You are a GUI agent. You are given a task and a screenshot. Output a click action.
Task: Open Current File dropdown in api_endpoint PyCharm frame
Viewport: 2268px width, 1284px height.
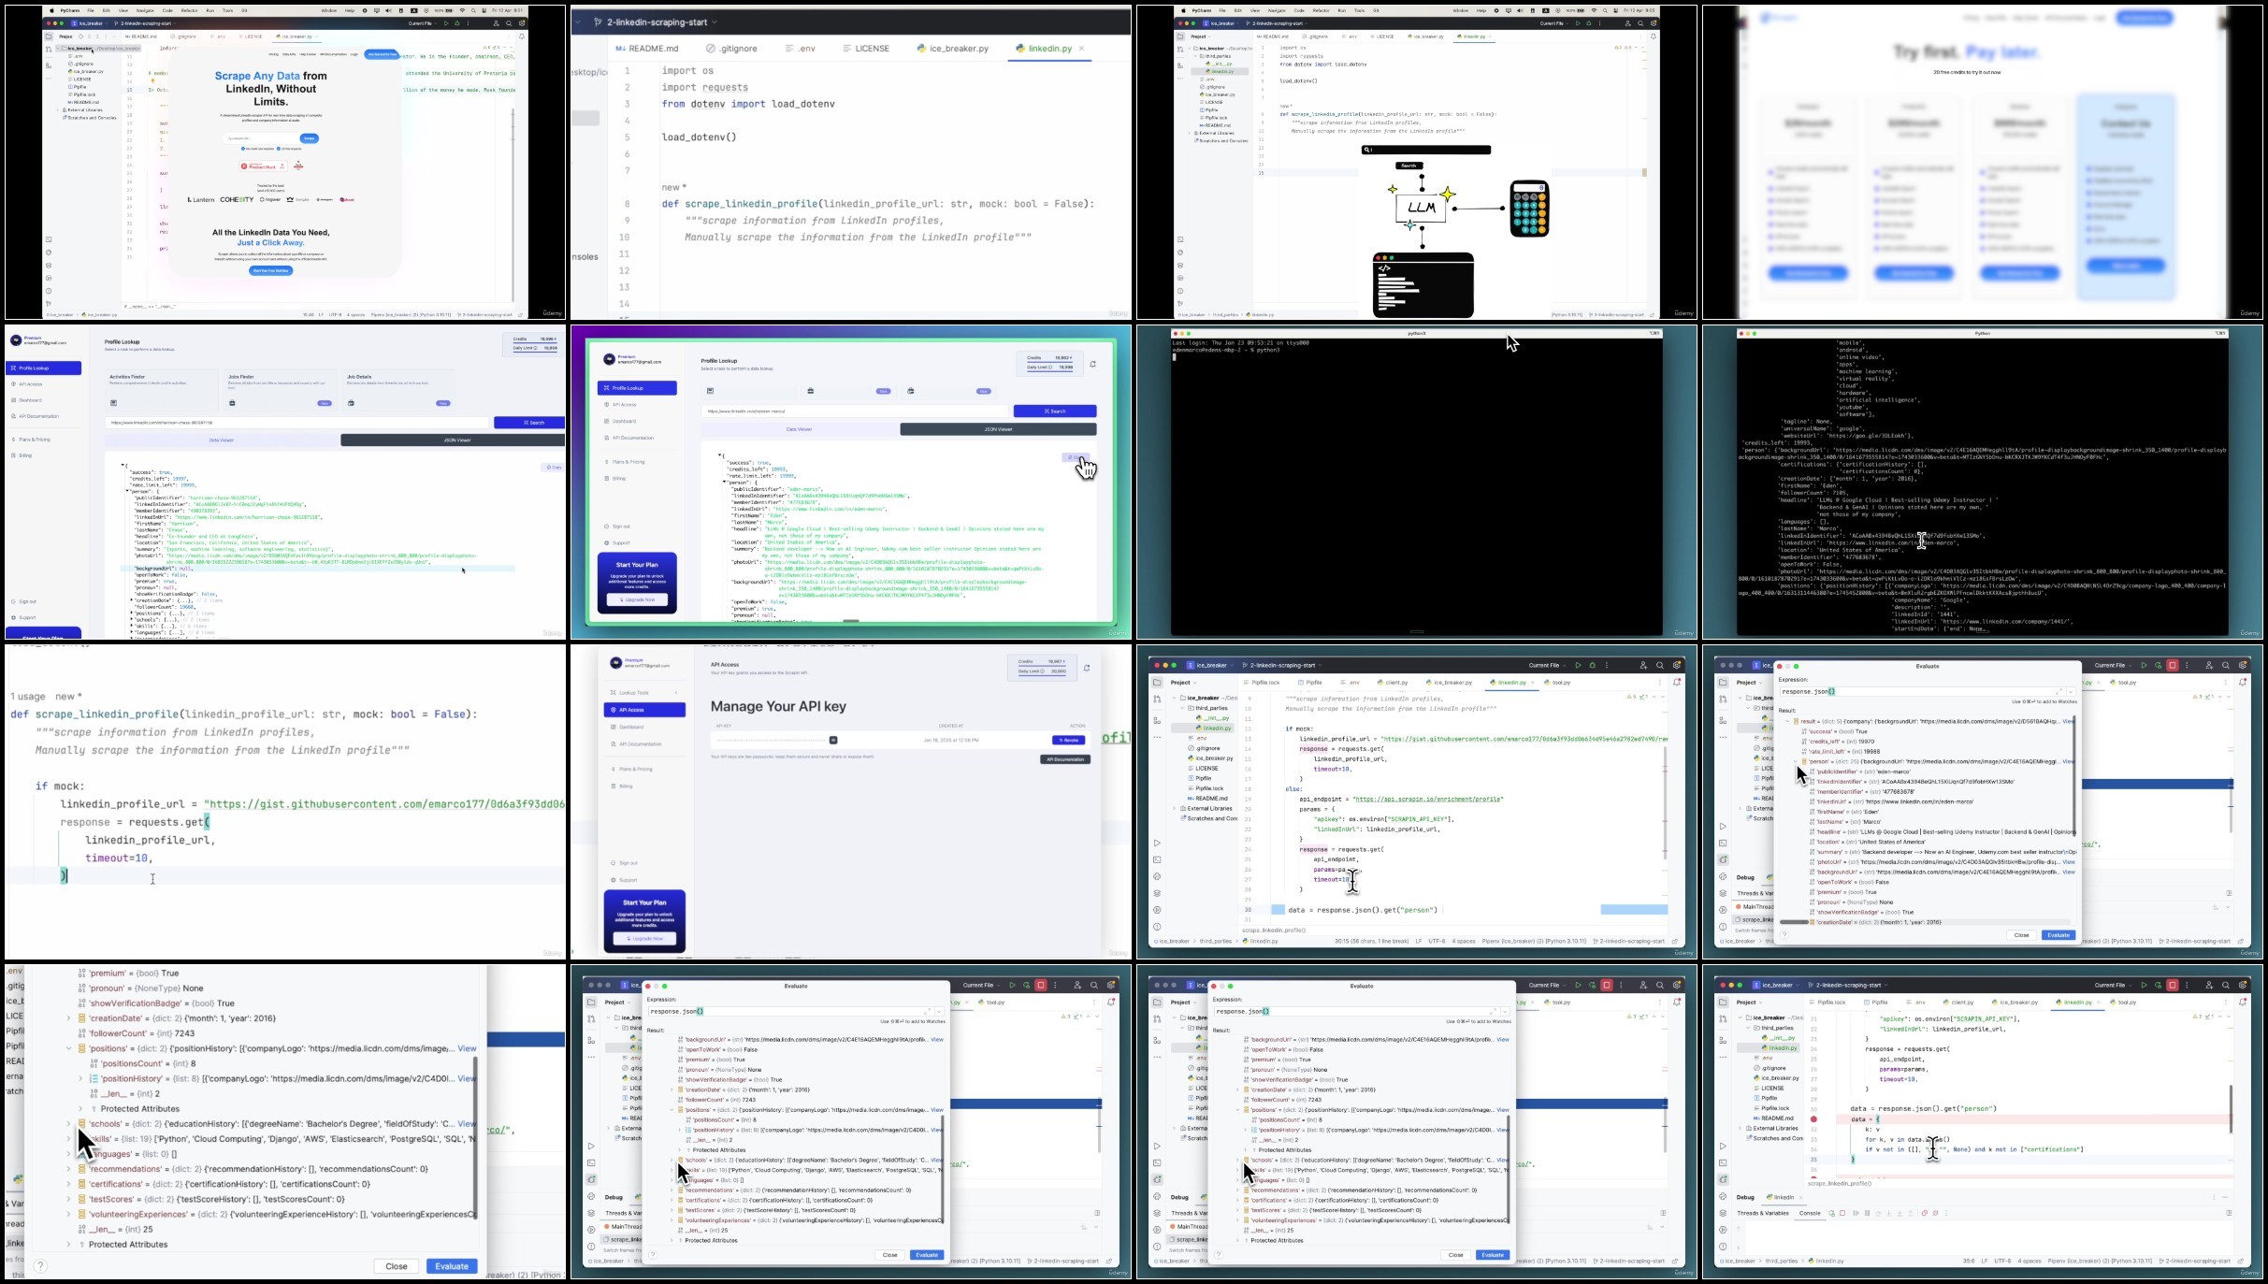[x=1547, y=666]
